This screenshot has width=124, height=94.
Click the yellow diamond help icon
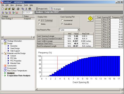[x=90, y=19]
